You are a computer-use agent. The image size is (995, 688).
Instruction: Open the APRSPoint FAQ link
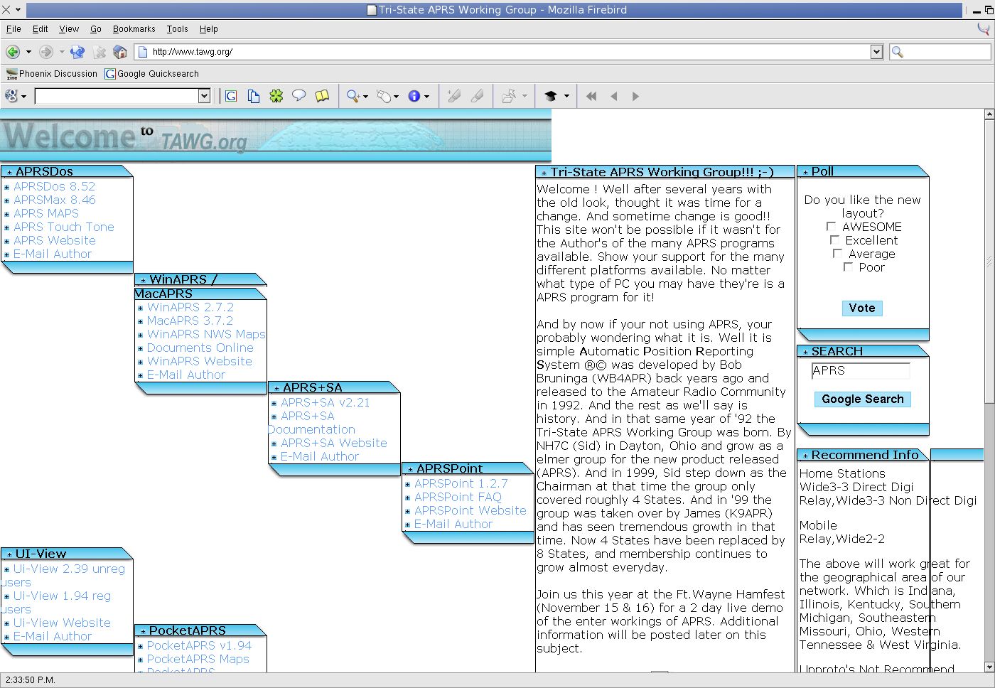(x=458, y=497)
